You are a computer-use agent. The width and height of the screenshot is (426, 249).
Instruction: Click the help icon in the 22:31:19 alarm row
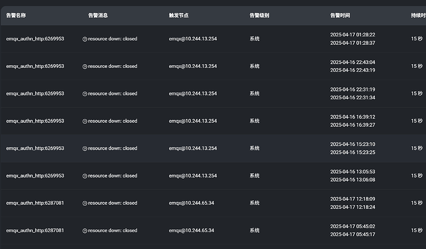tap(85, 94)
